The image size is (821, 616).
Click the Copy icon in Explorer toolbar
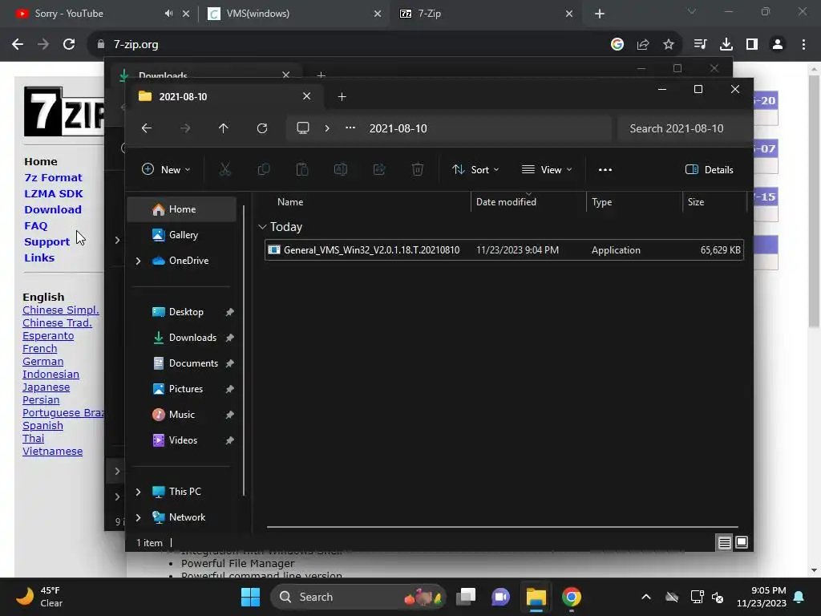tap(263, 169)
